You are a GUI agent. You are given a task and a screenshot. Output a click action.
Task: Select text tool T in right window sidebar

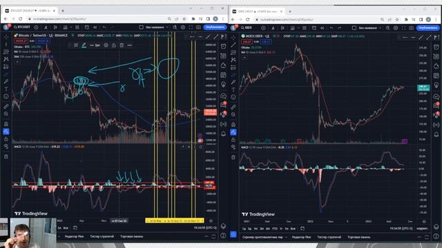233,90
